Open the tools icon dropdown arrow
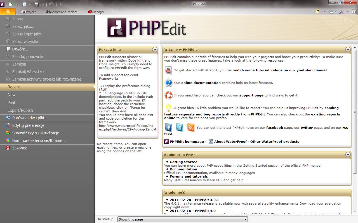Image resolution: width=358 pixels, height=223 pixels. coord(348,12)
